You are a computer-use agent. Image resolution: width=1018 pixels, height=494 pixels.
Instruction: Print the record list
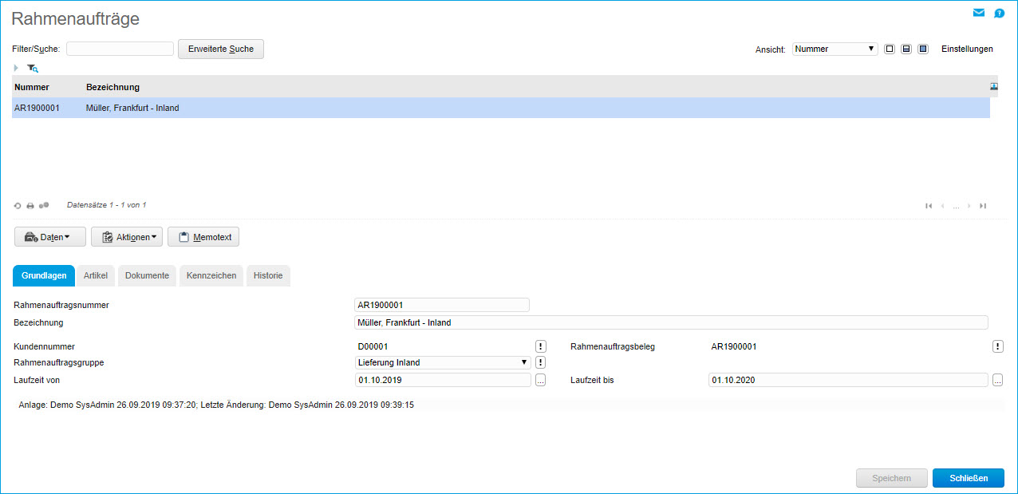coord(30,206)
